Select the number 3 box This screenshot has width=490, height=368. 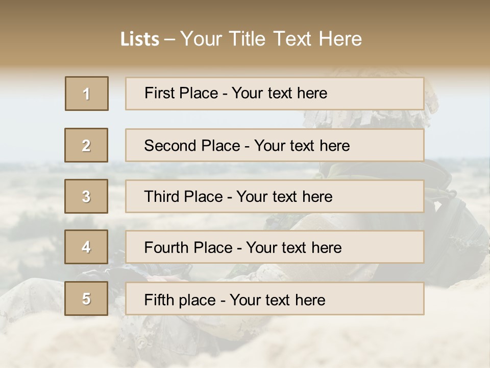tap(86, 196)
